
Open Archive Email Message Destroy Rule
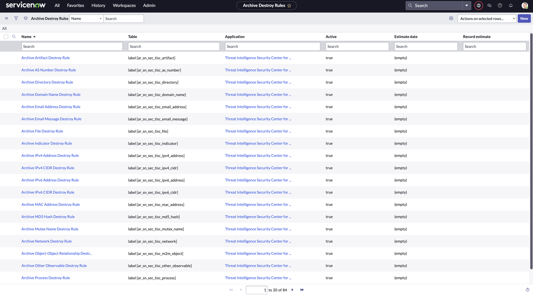51,119
